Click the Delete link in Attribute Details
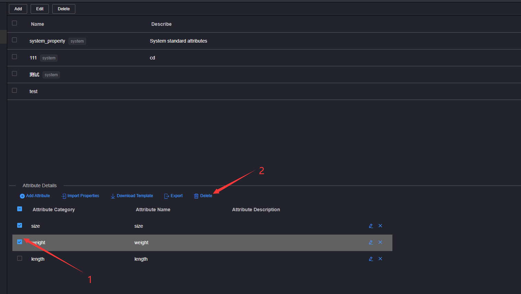Image resolution: width=521 pixels, height=294 pixels. (206, 196)
